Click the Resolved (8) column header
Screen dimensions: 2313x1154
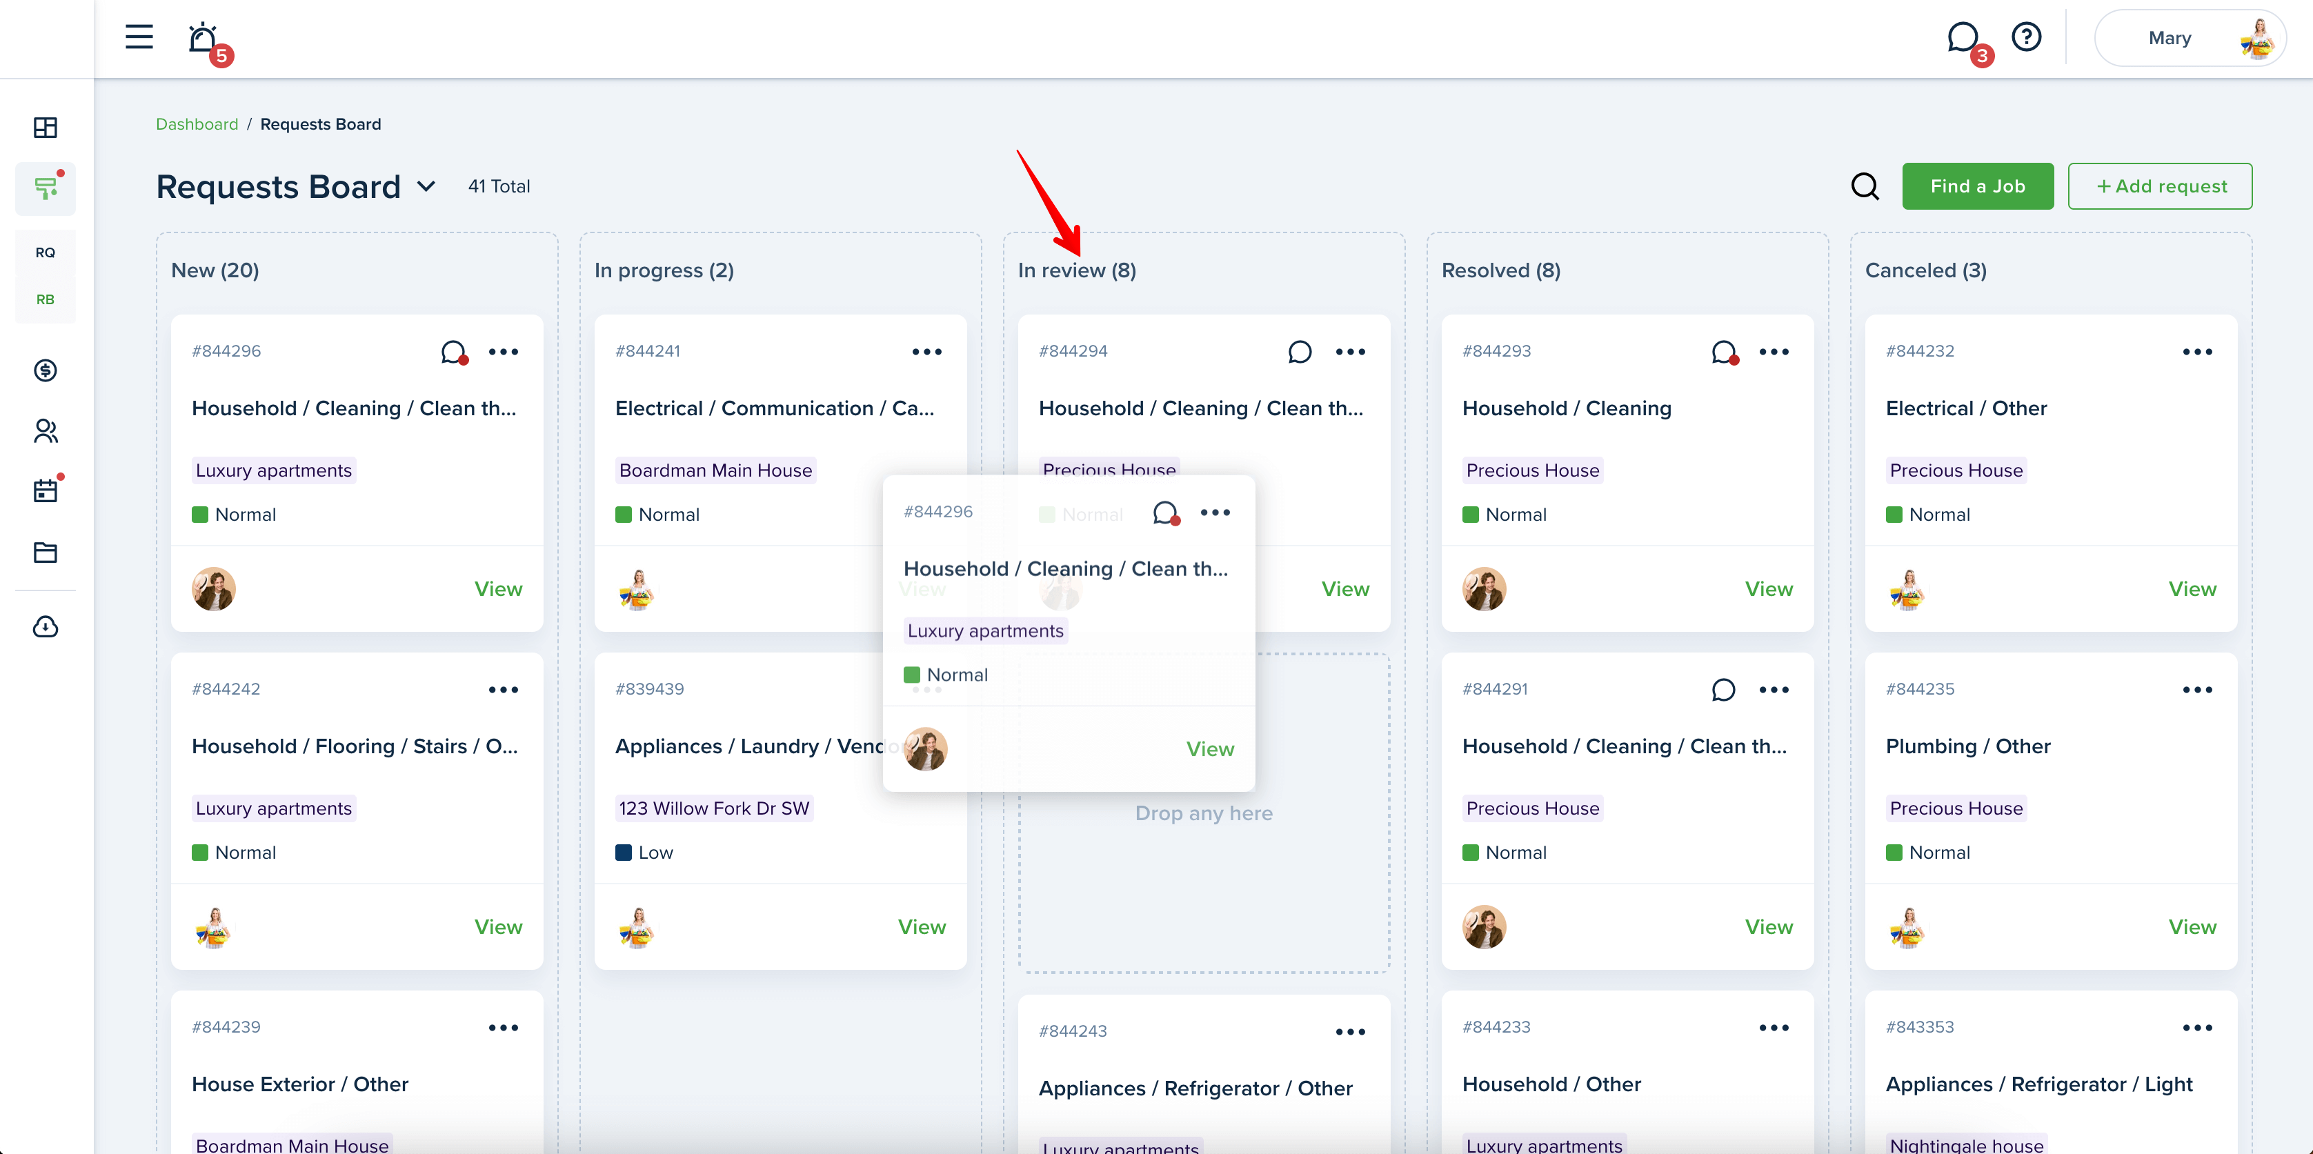click(1500, 270)
